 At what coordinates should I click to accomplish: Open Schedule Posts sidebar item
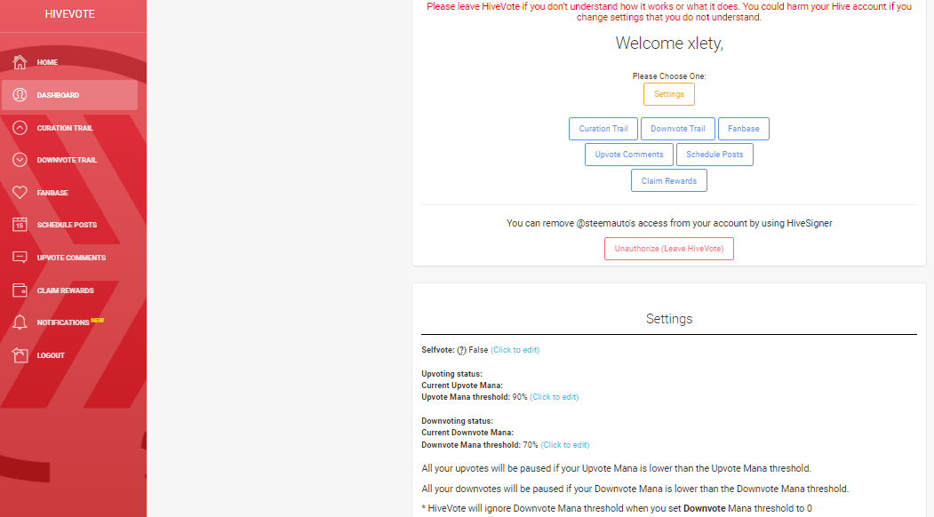[x=67, y=225]
